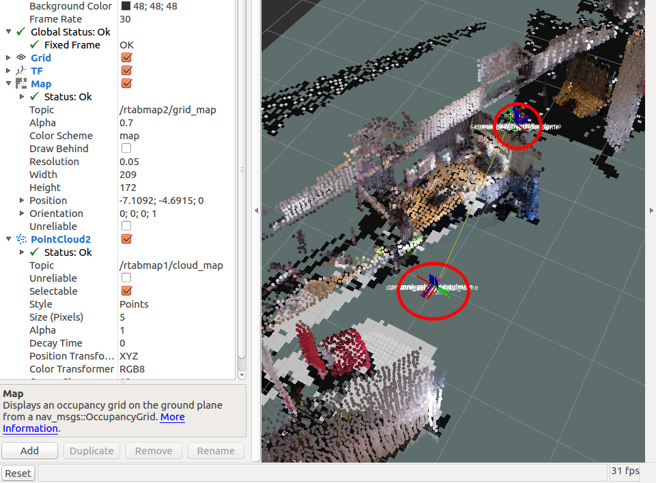The height and width of the screenshot is (483, 656).
Task: Click the /rtabmap2/grid_map topic field
Action: tap(167, 110)
